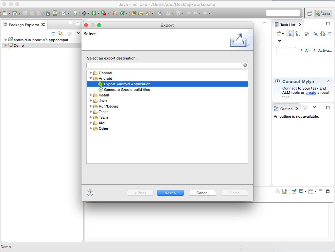Expand the Install export folder
Image resolution: width=335 pixels, height=252 pixels.
click(91, 95)
